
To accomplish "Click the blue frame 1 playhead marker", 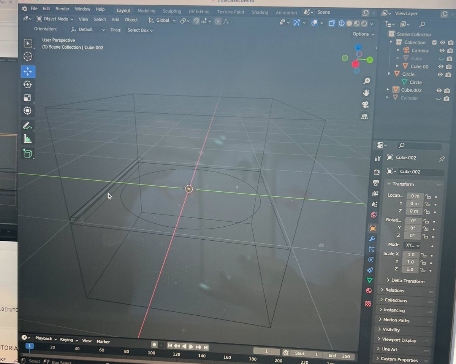I will click(x=30, y=346).
